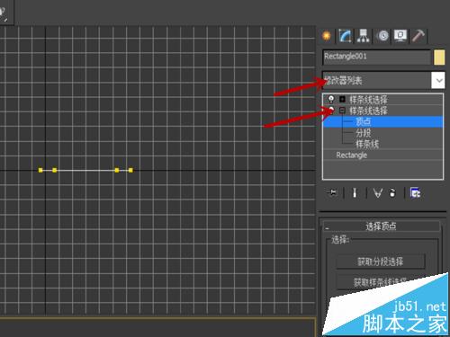
Task: Open the object color swatch
Action: pos(439,57)
